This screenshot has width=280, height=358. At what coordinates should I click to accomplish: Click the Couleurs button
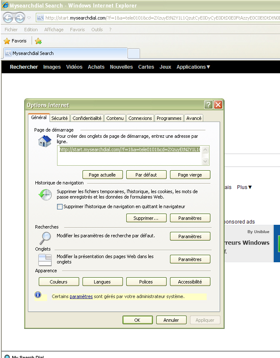tap(59, 282)
